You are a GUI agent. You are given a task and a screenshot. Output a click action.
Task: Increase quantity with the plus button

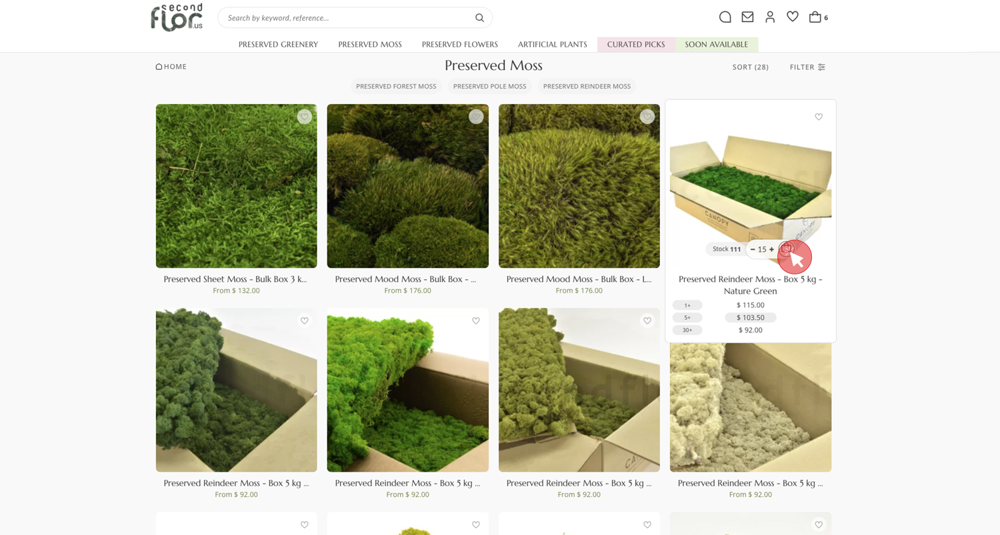(771, 249)
